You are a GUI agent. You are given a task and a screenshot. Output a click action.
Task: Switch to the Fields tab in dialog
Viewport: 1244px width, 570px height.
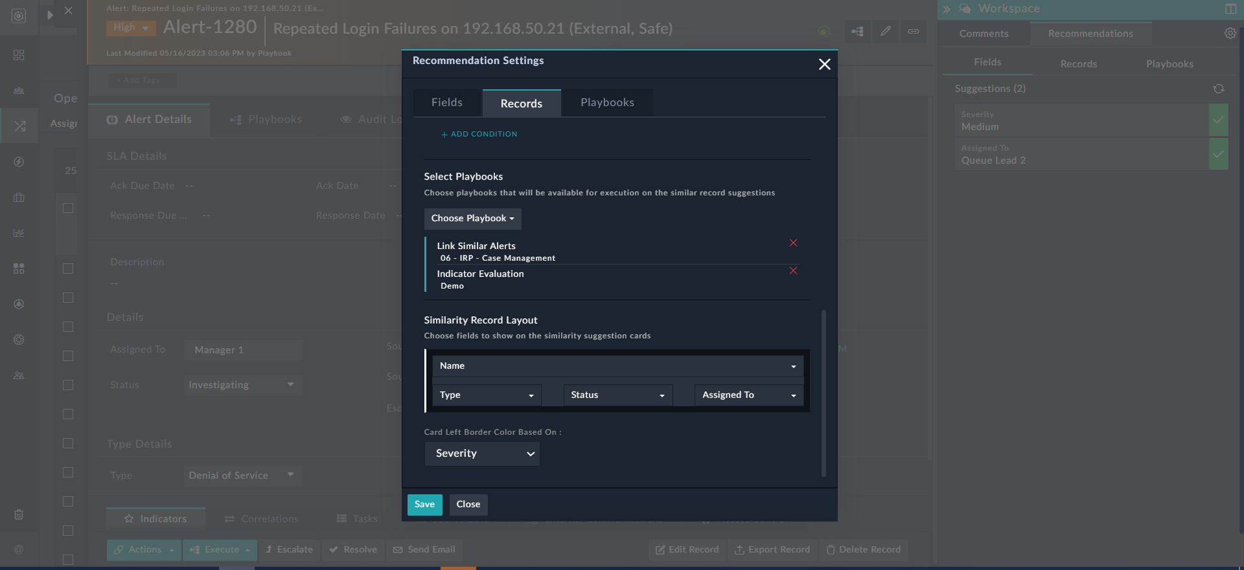coord(447,103)
